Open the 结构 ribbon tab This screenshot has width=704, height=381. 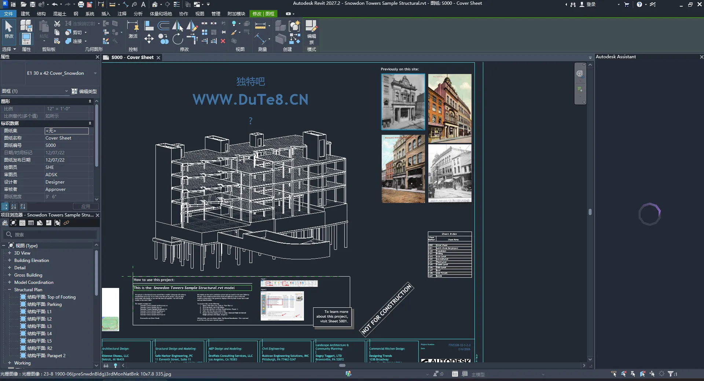(x=41, y=14)
